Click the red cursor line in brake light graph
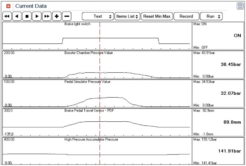Screen dimensions: 246x166 (x=99, y=36)
